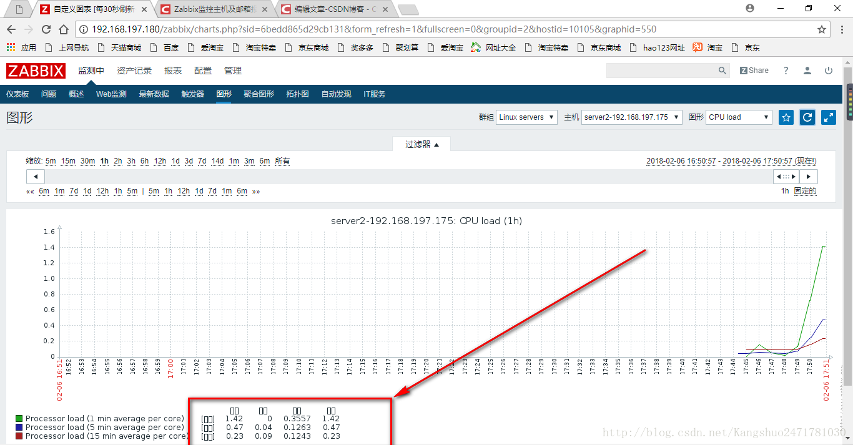
Task: Open the 管理 main menu
Action: click(x=233, y=71)
